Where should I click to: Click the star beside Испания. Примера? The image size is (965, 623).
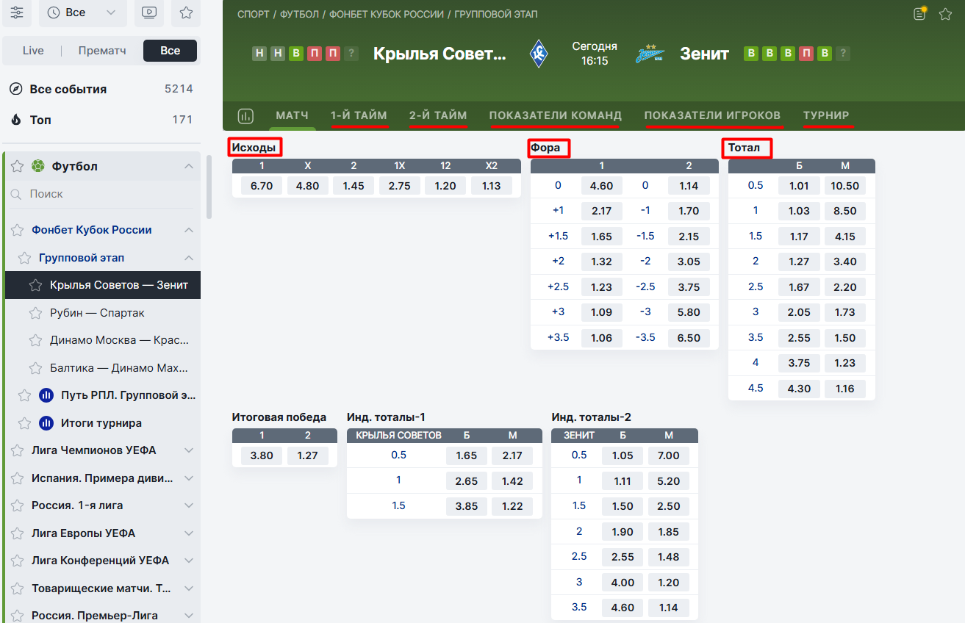pyautogui.click(x=17, y=478)
